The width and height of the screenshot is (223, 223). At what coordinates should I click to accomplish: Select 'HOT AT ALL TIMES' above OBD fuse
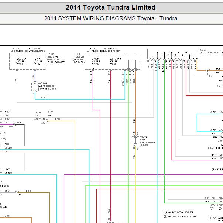tap(92, 50)
